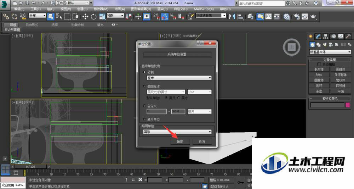
Task: Select the 美国标准 radio button
Action: pyautogui.click(x=144, y=87)
